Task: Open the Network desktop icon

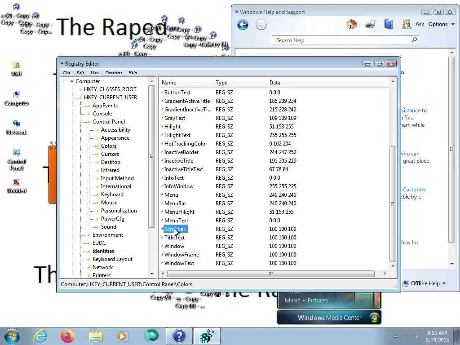Action: click(17, 127)
